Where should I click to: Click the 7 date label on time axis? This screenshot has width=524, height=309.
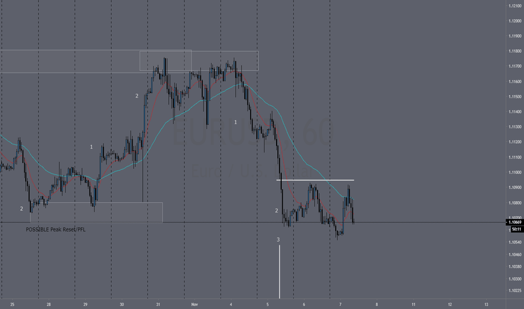(341, 305)
